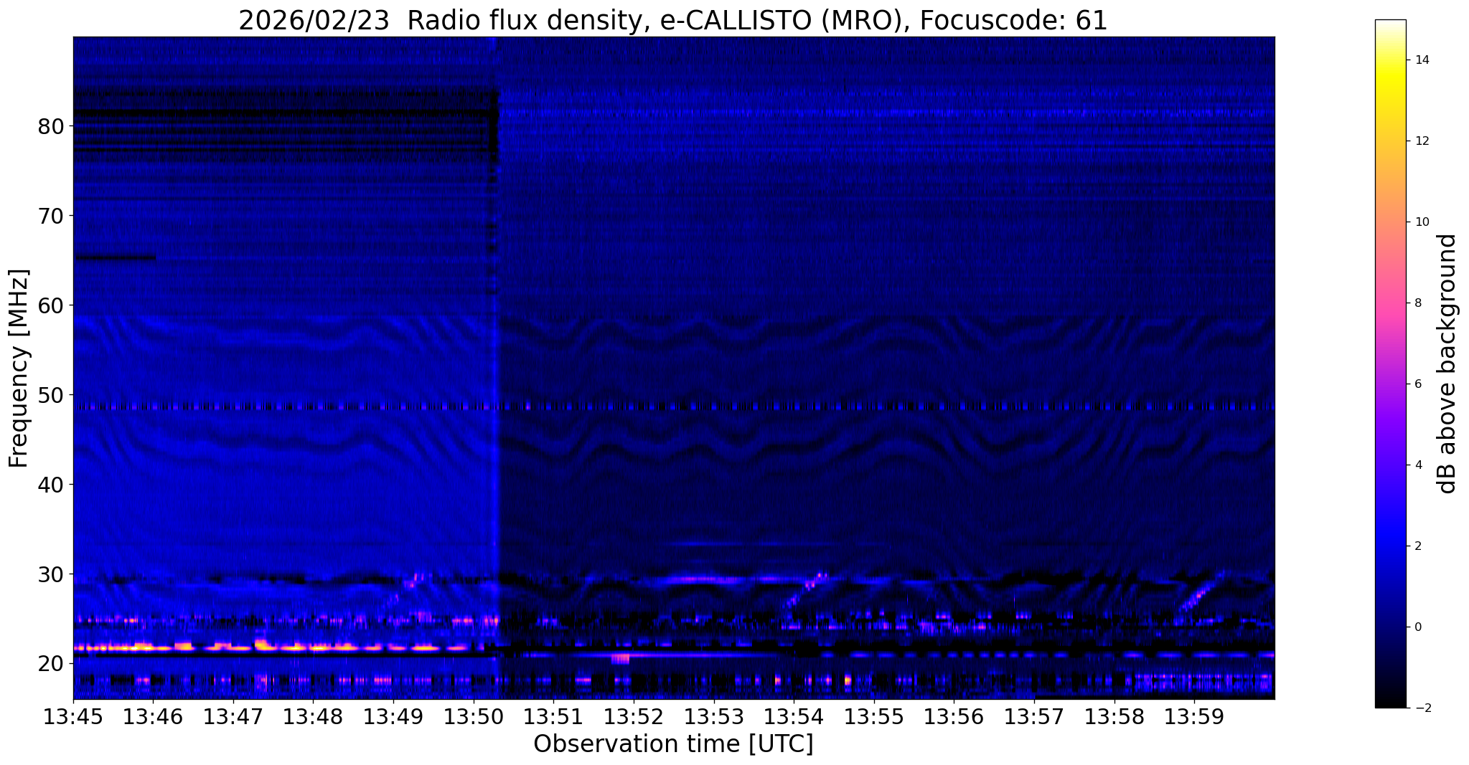Click the 30 MHz frequency tick label
The width and height of the screenshot is (1469, 765).
coord(51,574)
